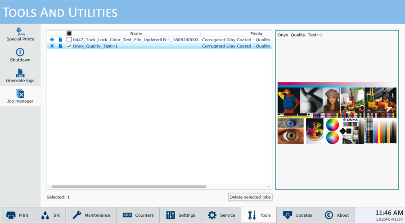Open Generate logs in the sidebar
This screenshot has width=405, height=223.
pyautogui.click(x=20, y=73)
